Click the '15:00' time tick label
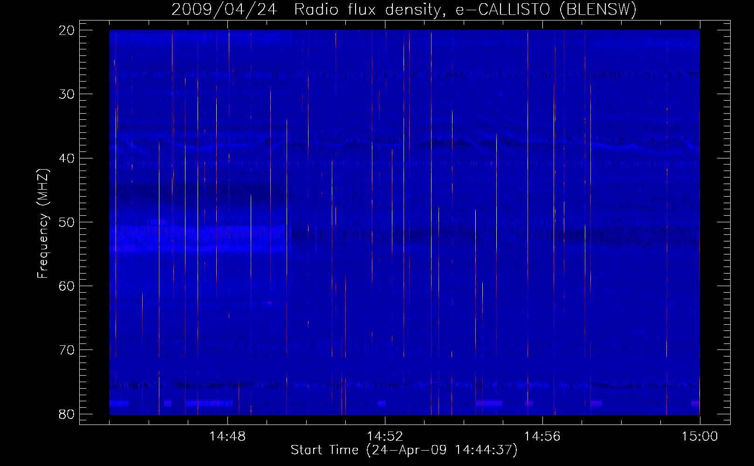The height and width of the screenshot is (466, 754). (x=700, y=437)
